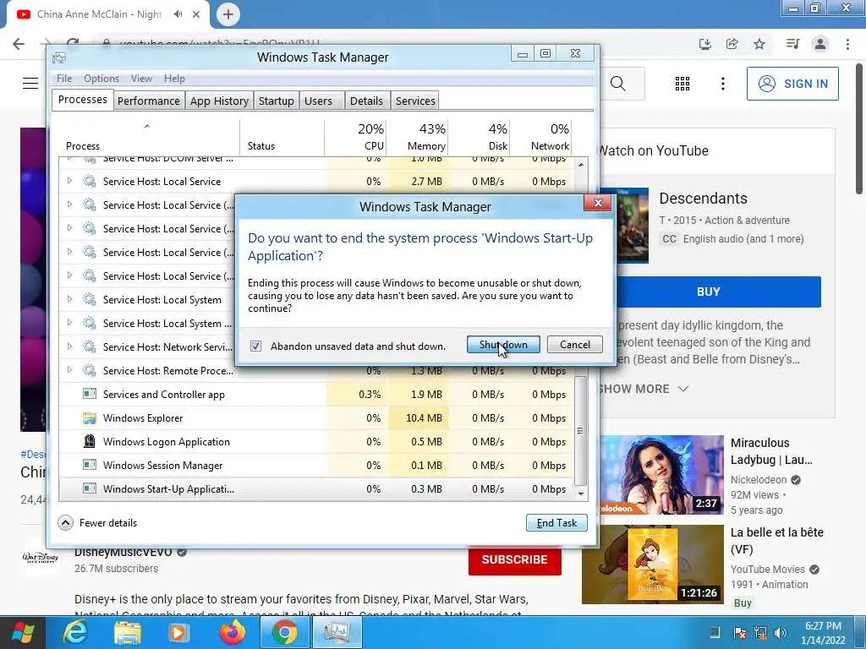Click Cancel in the confirmation dialog

574,345
